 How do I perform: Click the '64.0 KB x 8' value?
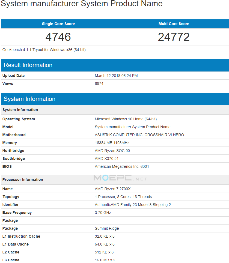click(105, 244)
